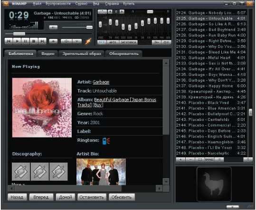The width and height of the screenshot is (256, 210).
Task: Switch to the Зрительный образ tab
Action: coord(82,54)
